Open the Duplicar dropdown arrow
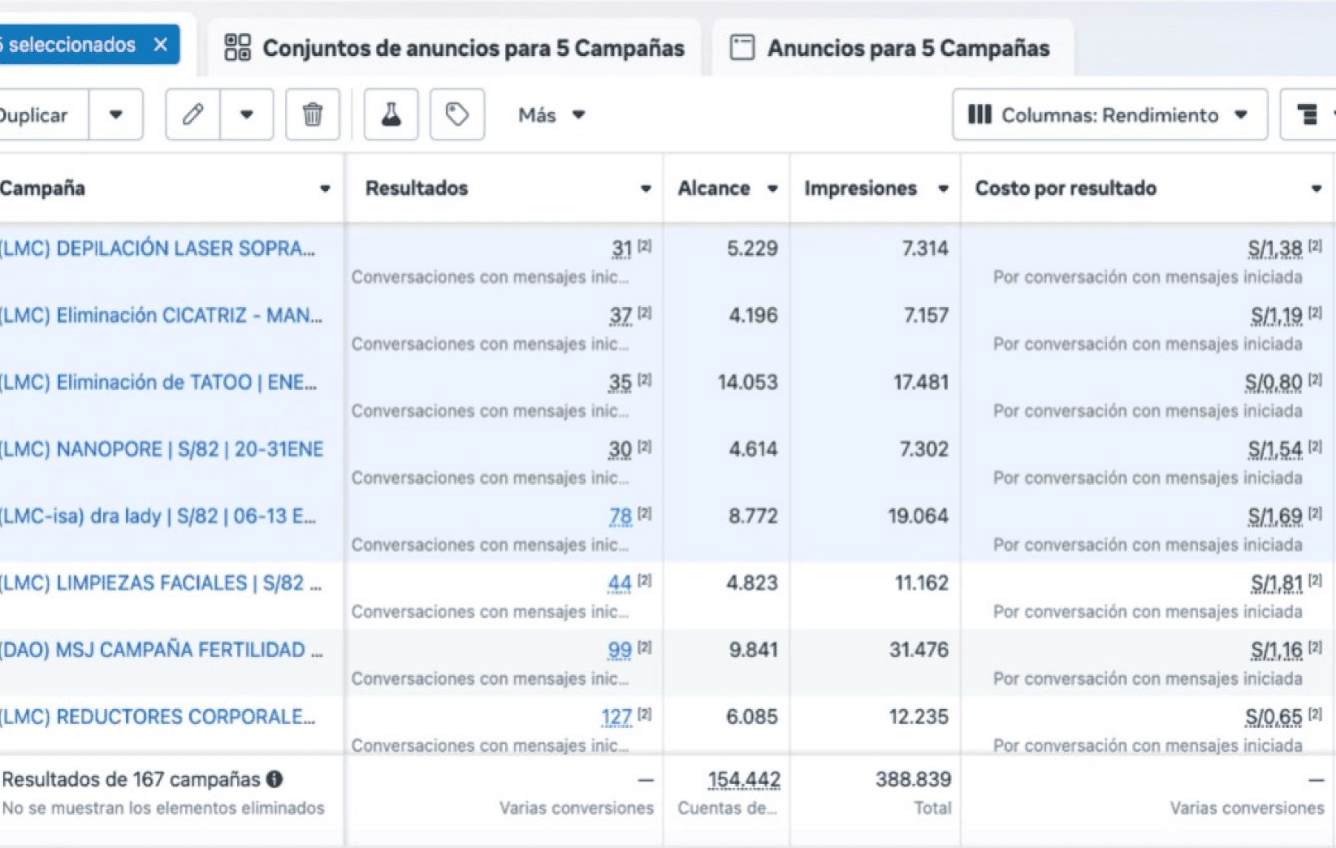 (116, 115)
